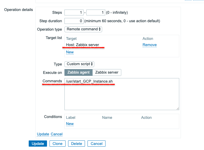
Task: Switch Execute on to Zabbix server
Action: [107, 72]
